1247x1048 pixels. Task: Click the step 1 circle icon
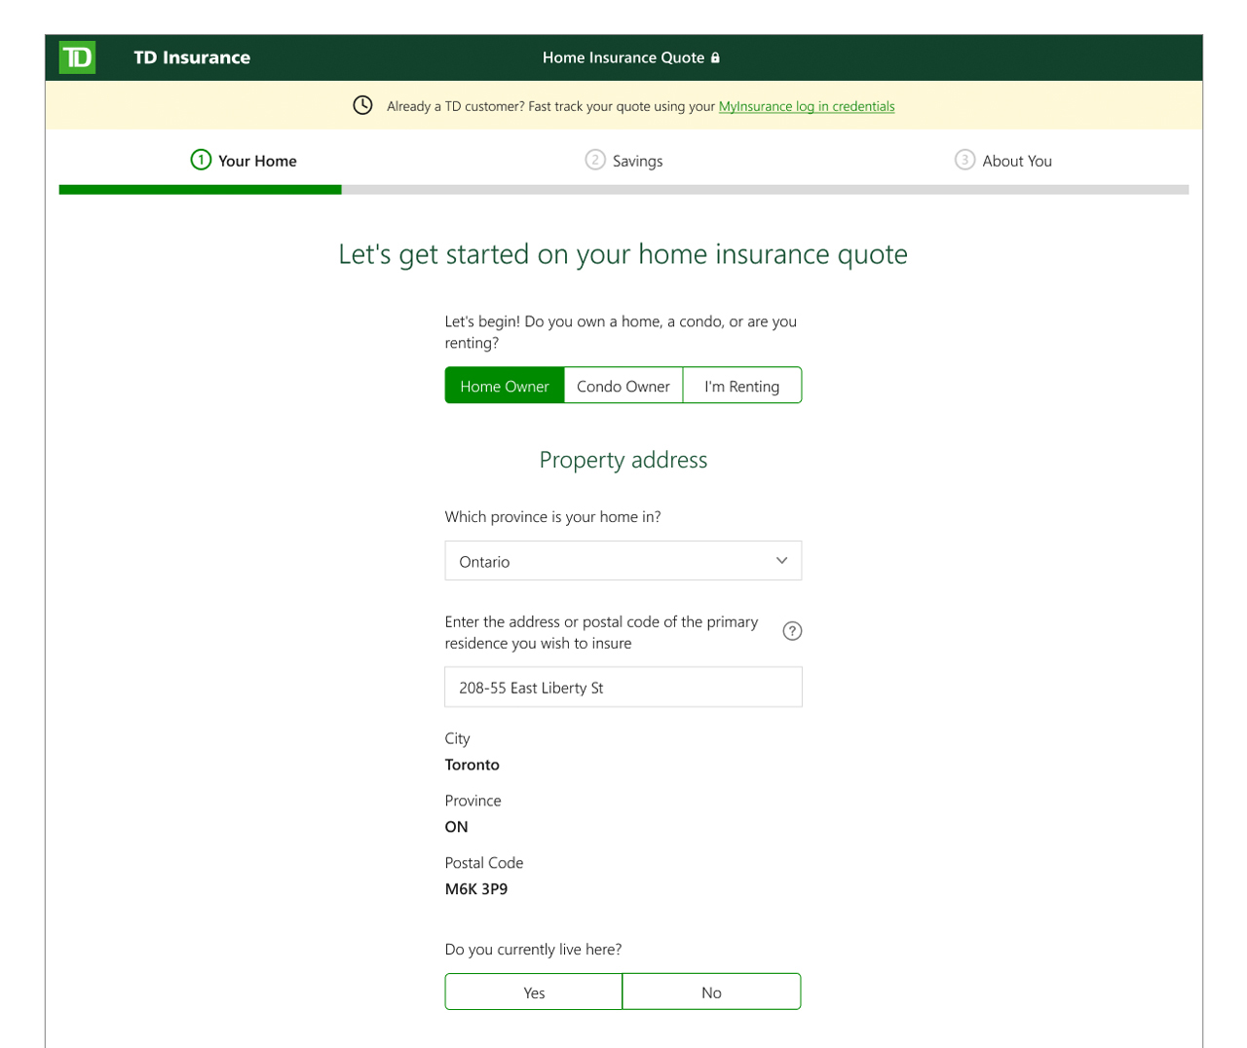pyautogui.click(x=201, y=160)
